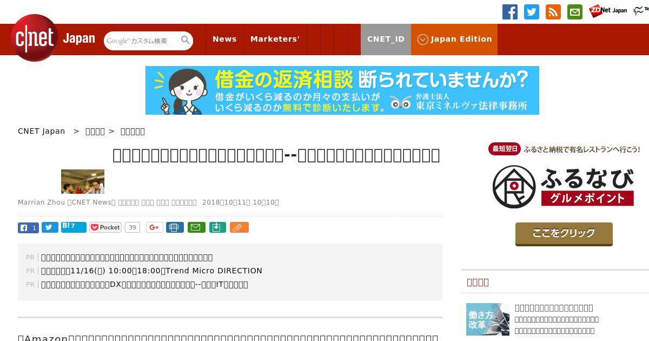
Task: Follow the CNET Japan breadcrumb link
Action: 42,131
